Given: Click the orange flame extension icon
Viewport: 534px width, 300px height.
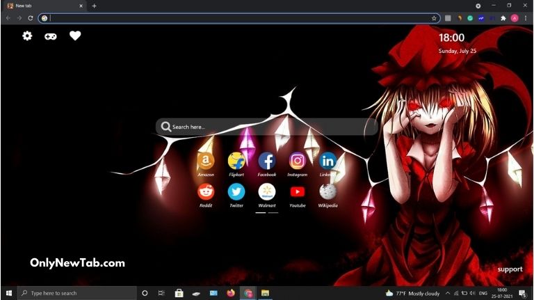Looking at the screenshot, I should pos(460,18).
